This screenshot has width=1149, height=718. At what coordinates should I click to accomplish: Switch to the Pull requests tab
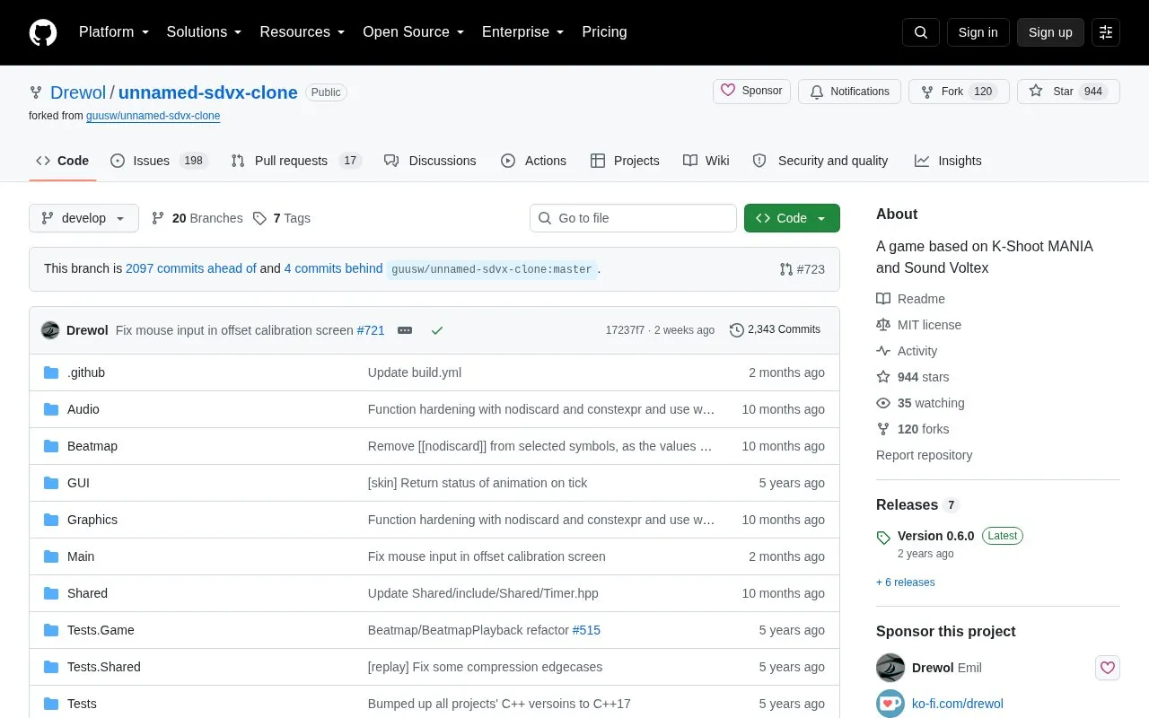pyautogui.click(x=295, y=161)
